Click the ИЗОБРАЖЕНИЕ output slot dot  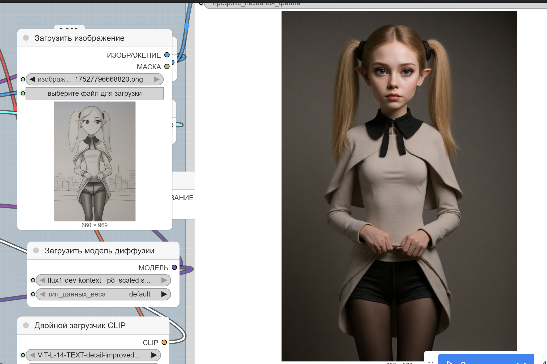(167, 55)
